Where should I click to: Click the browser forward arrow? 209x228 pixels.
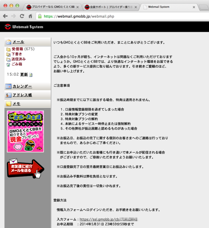[x=14, y=16]
